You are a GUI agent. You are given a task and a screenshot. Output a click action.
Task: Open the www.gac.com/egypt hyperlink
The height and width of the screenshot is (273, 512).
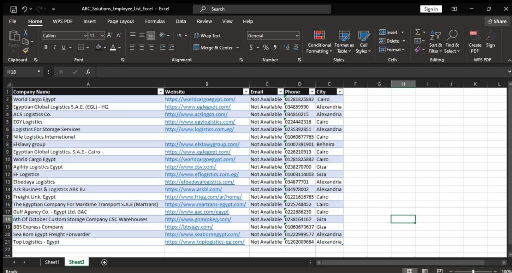[x=197, y=212]
